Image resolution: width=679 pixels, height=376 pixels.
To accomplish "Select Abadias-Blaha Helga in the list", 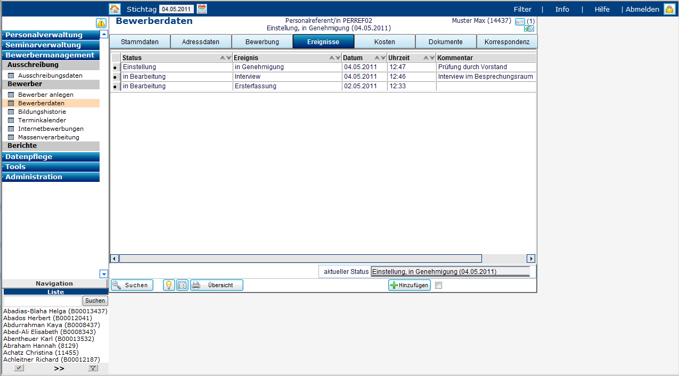I will point(55,311).
